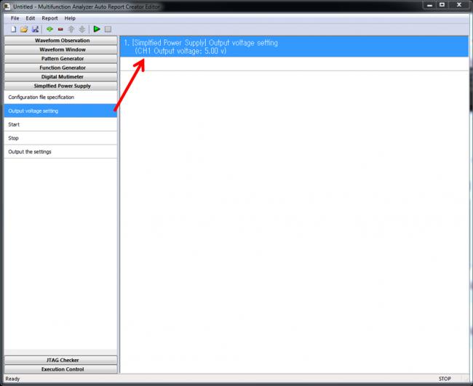
Task: Expand the Digital Mutimeter section
Action: pos(61,76)
